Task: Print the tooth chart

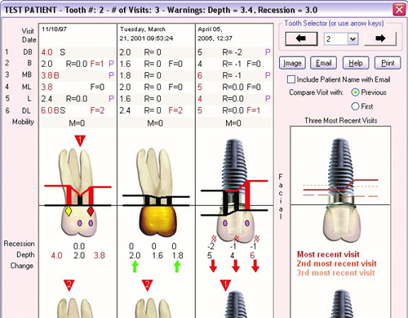Action: point(388,63)
